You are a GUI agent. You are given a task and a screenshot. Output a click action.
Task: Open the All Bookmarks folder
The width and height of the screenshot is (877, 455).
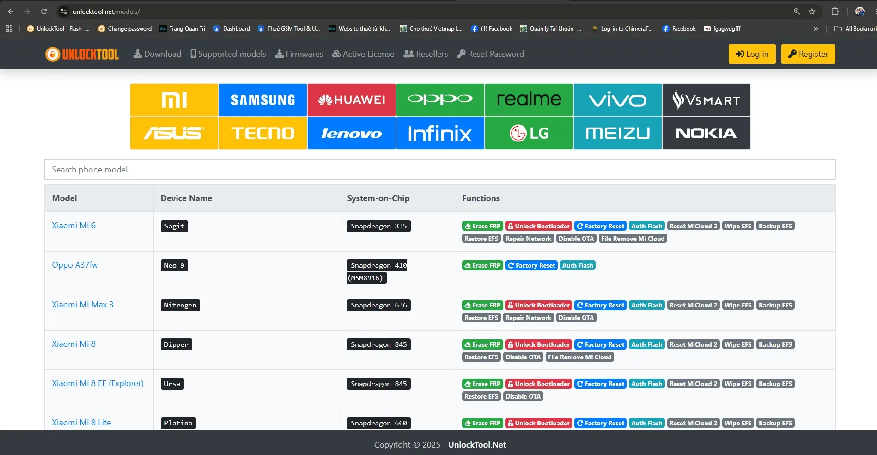pos(855,29)
